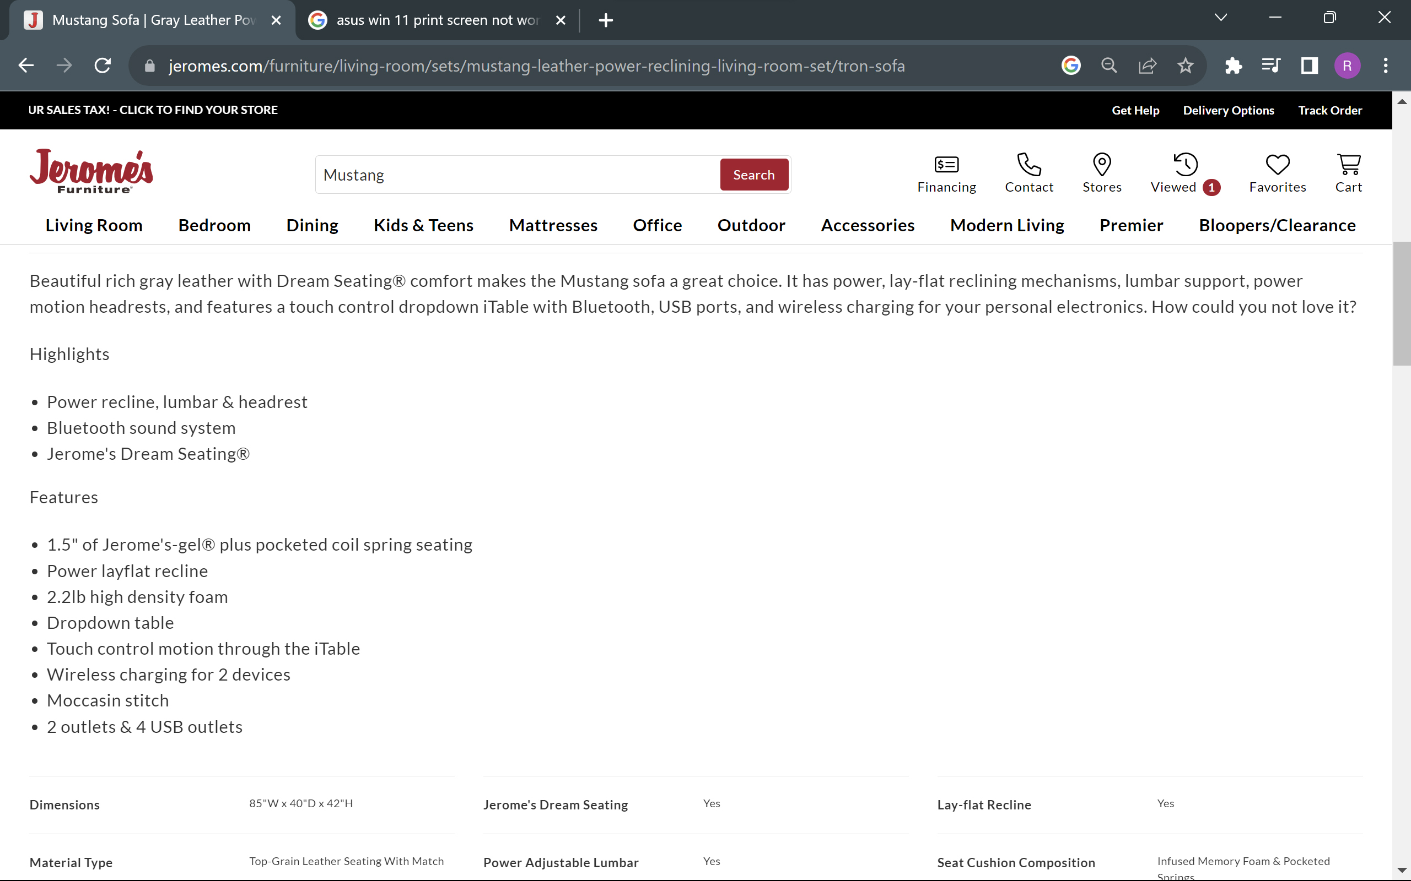
Task: Reload the current page
Action: (103, 66)
